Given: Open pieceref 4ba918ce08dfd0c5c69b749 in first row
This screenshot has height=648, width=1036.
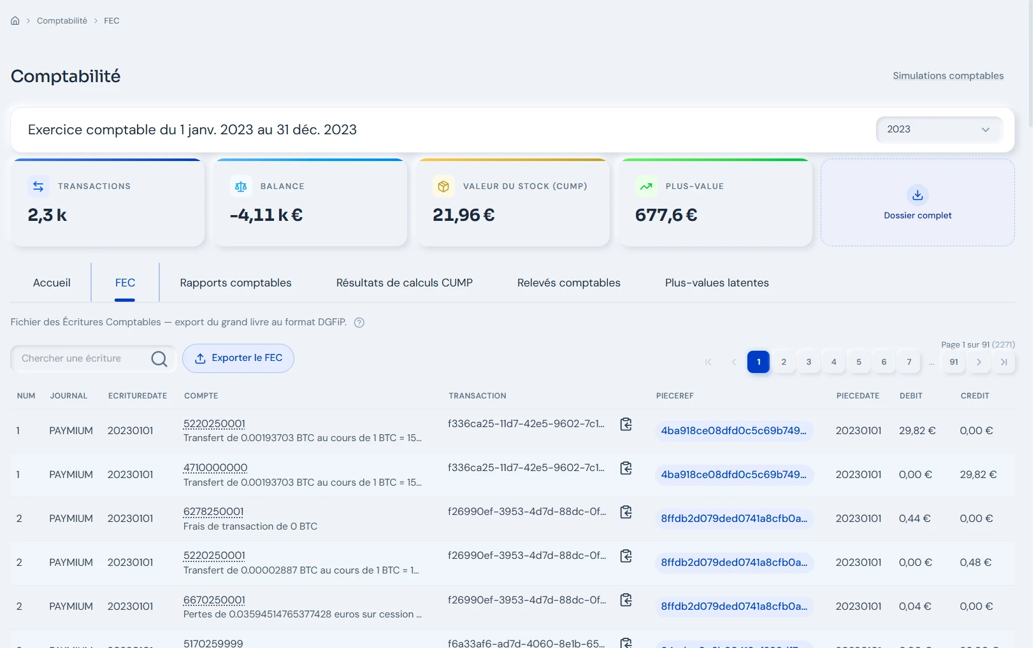Looking at the screenshot, I should pyautogui.click(x=734, y=431).
